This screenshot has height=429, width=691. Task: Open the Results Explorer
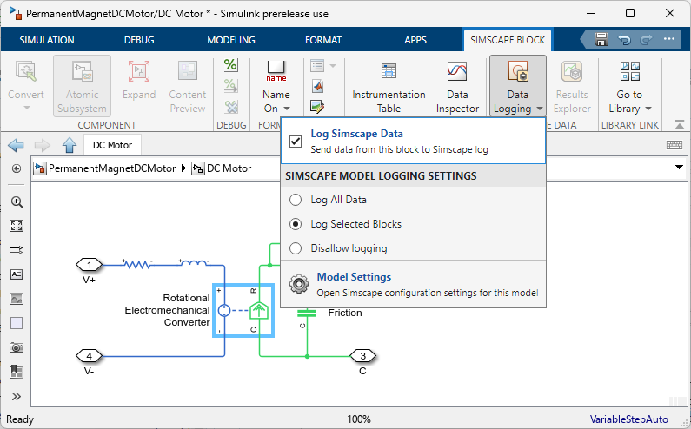click(572, 87)
